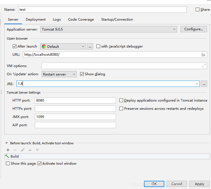The image size is (211, 189).
Task: Uncheck Activate tool window
Action: coord(39,164)
